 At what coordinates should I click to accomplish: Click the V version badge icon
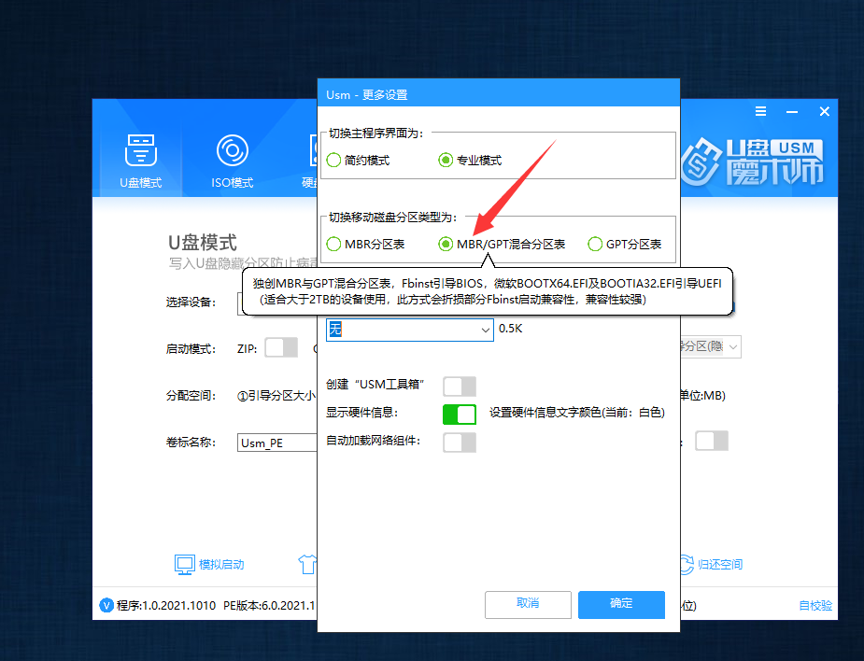pos(106,605)
